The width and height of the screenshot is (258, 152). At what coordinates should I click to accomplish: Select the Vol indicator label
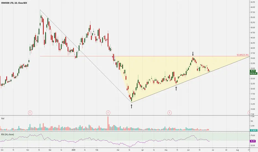click(3, 118)
